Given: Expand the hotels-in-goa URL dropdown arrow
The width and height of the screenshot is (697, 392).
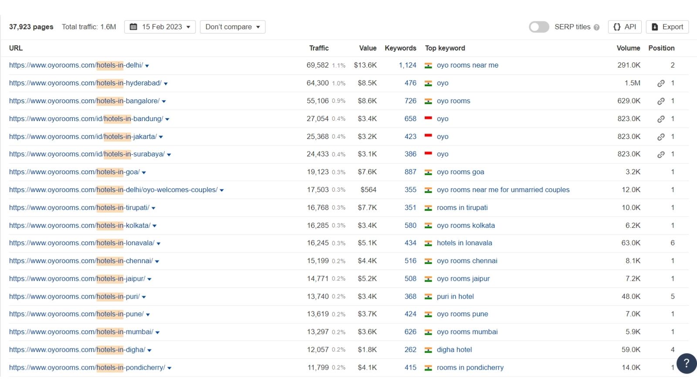Looking at the screenshot, I should click(x=144, y=172).
